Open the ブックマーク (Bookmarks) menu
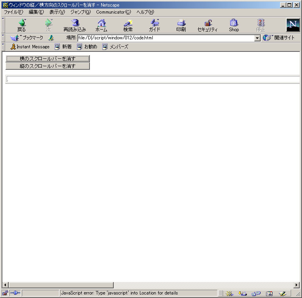Image resolution: width=302 pixels, height=298 pixels. tap(27, 38)
